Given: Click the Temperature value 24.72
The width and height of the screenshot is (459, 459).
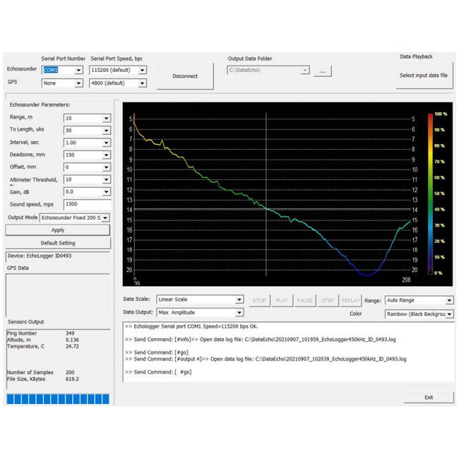Looking at the screenshot, I should pos(72,346).
